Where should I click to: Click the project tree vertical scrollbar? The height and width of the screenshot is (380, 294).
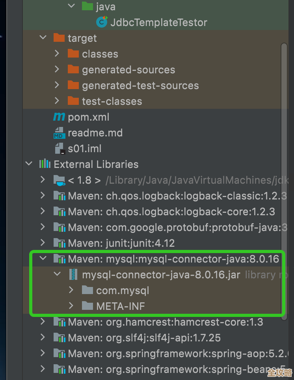284,177
